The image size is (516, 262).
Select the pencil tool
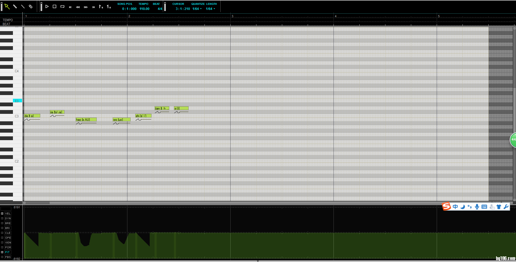[x=15, y=6]
